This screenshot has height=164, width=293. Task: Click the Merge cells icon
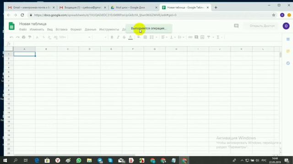point(152,37)
